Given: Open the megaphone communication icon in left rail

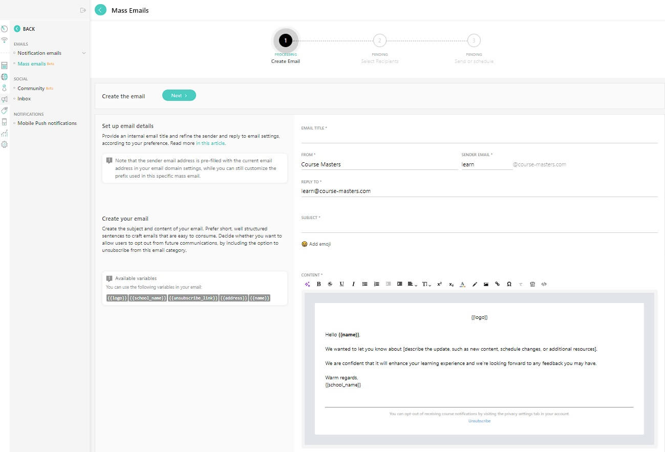Looking at the screenshot, I should coord(4,99).
